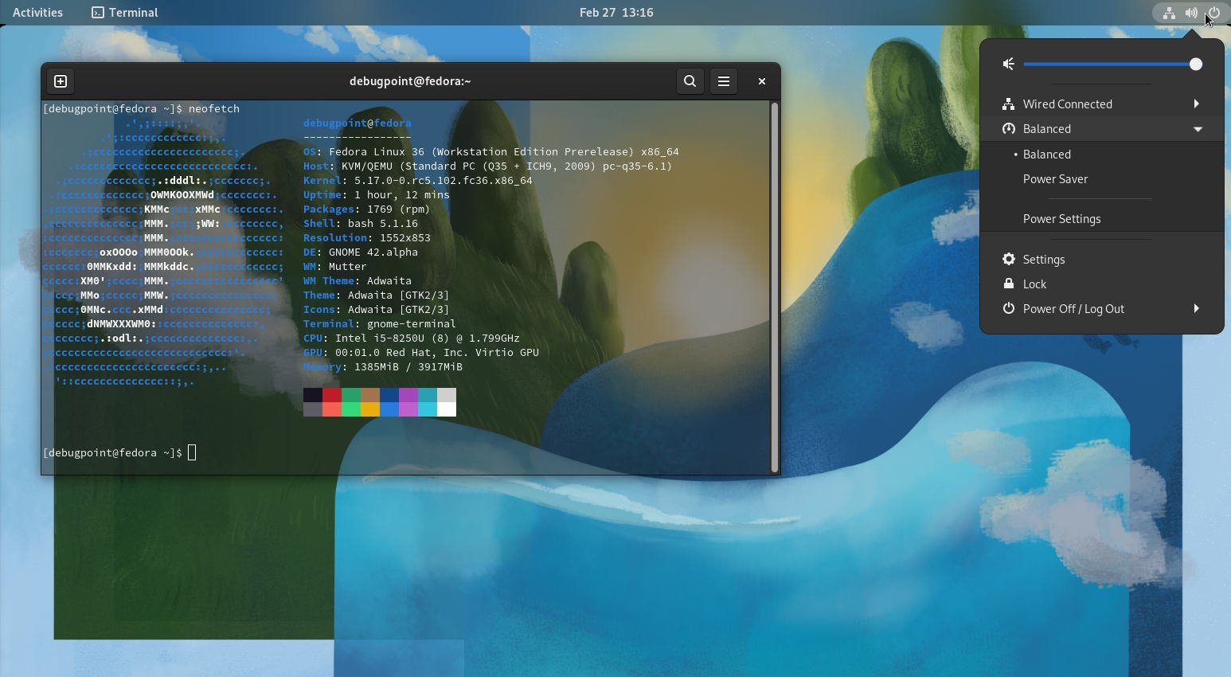This screenshot has height=677, width=1231.
Task: Click the date and time in top bar
Action: [616, 12]
